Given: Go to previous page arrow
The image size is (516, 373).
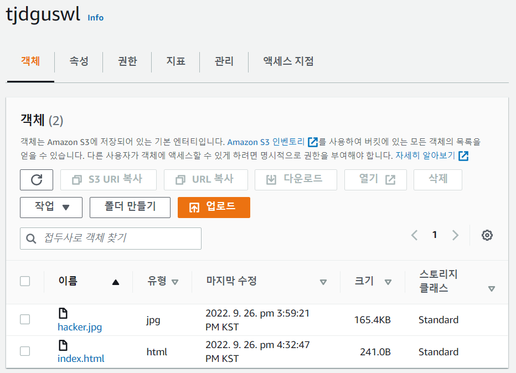Looking at the screenshot, I should 414,235.
